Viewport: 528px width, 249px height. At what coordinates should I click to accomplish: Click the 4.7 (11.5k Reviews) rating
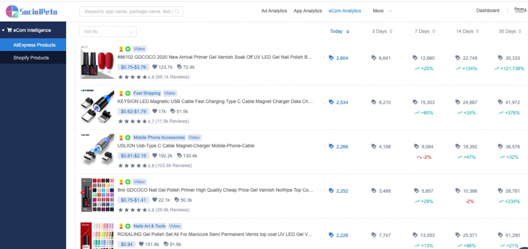pos(154,121)
